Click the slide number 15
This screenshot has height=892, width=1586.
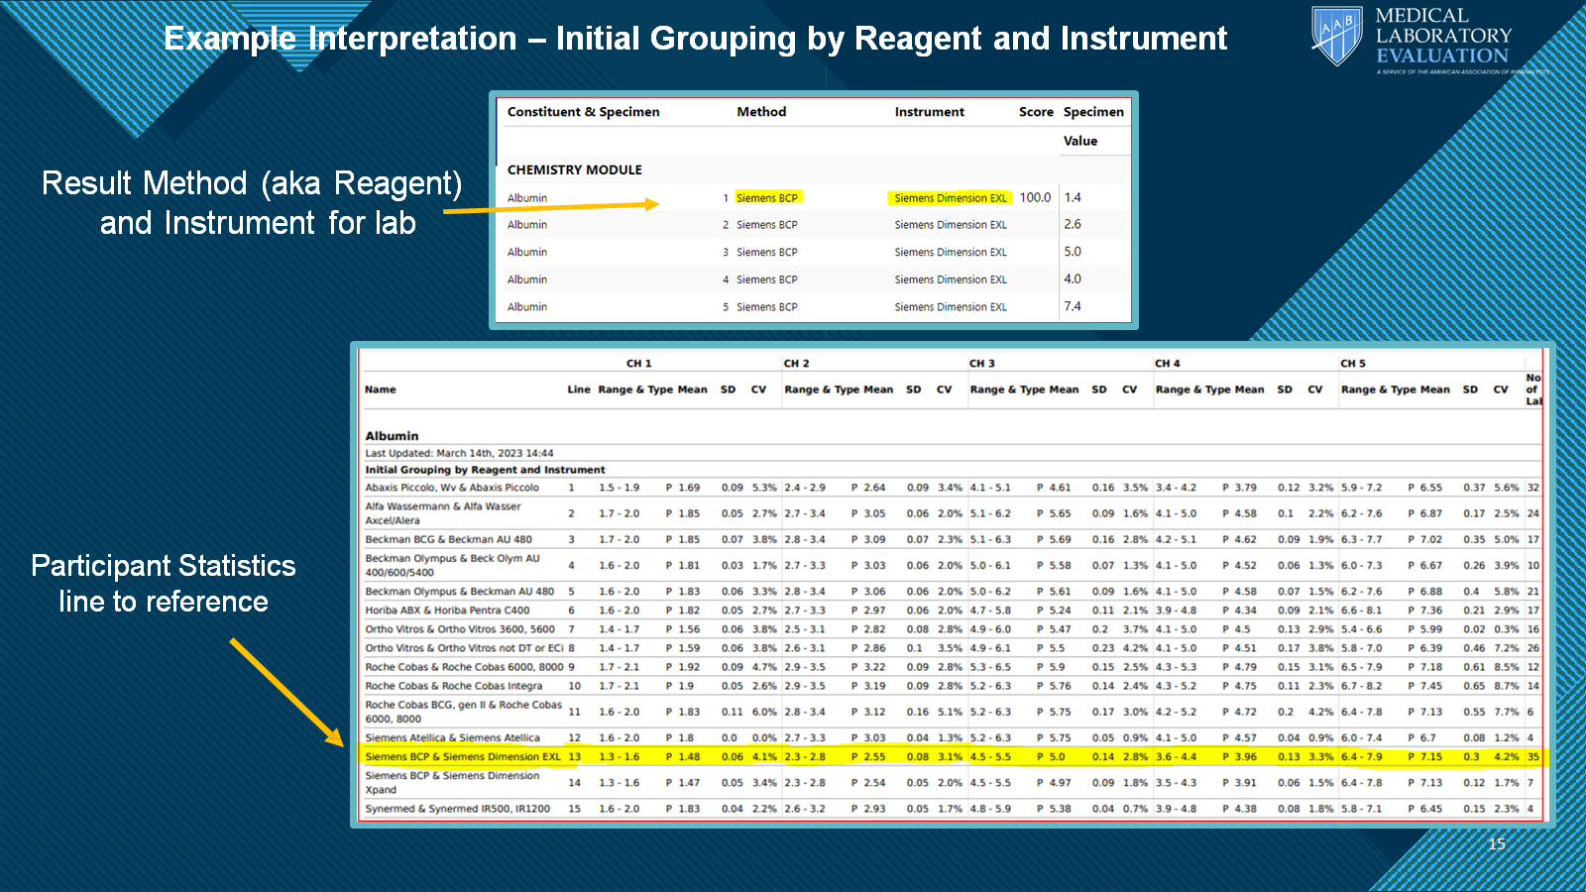tap(1496, 844)
